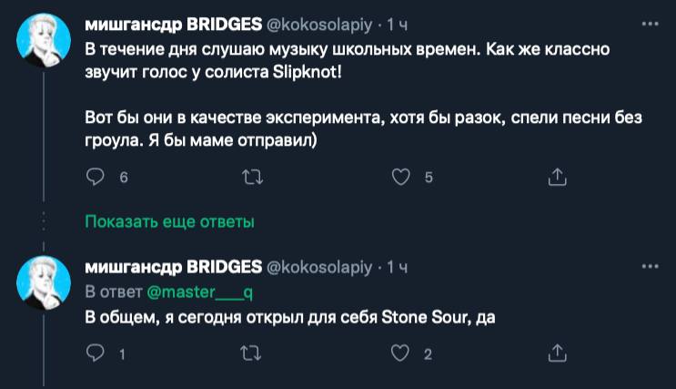Open second tweet's "1 ч" timestamp
This screenshot has width=676, height=389.
click(x=398, y=268)
